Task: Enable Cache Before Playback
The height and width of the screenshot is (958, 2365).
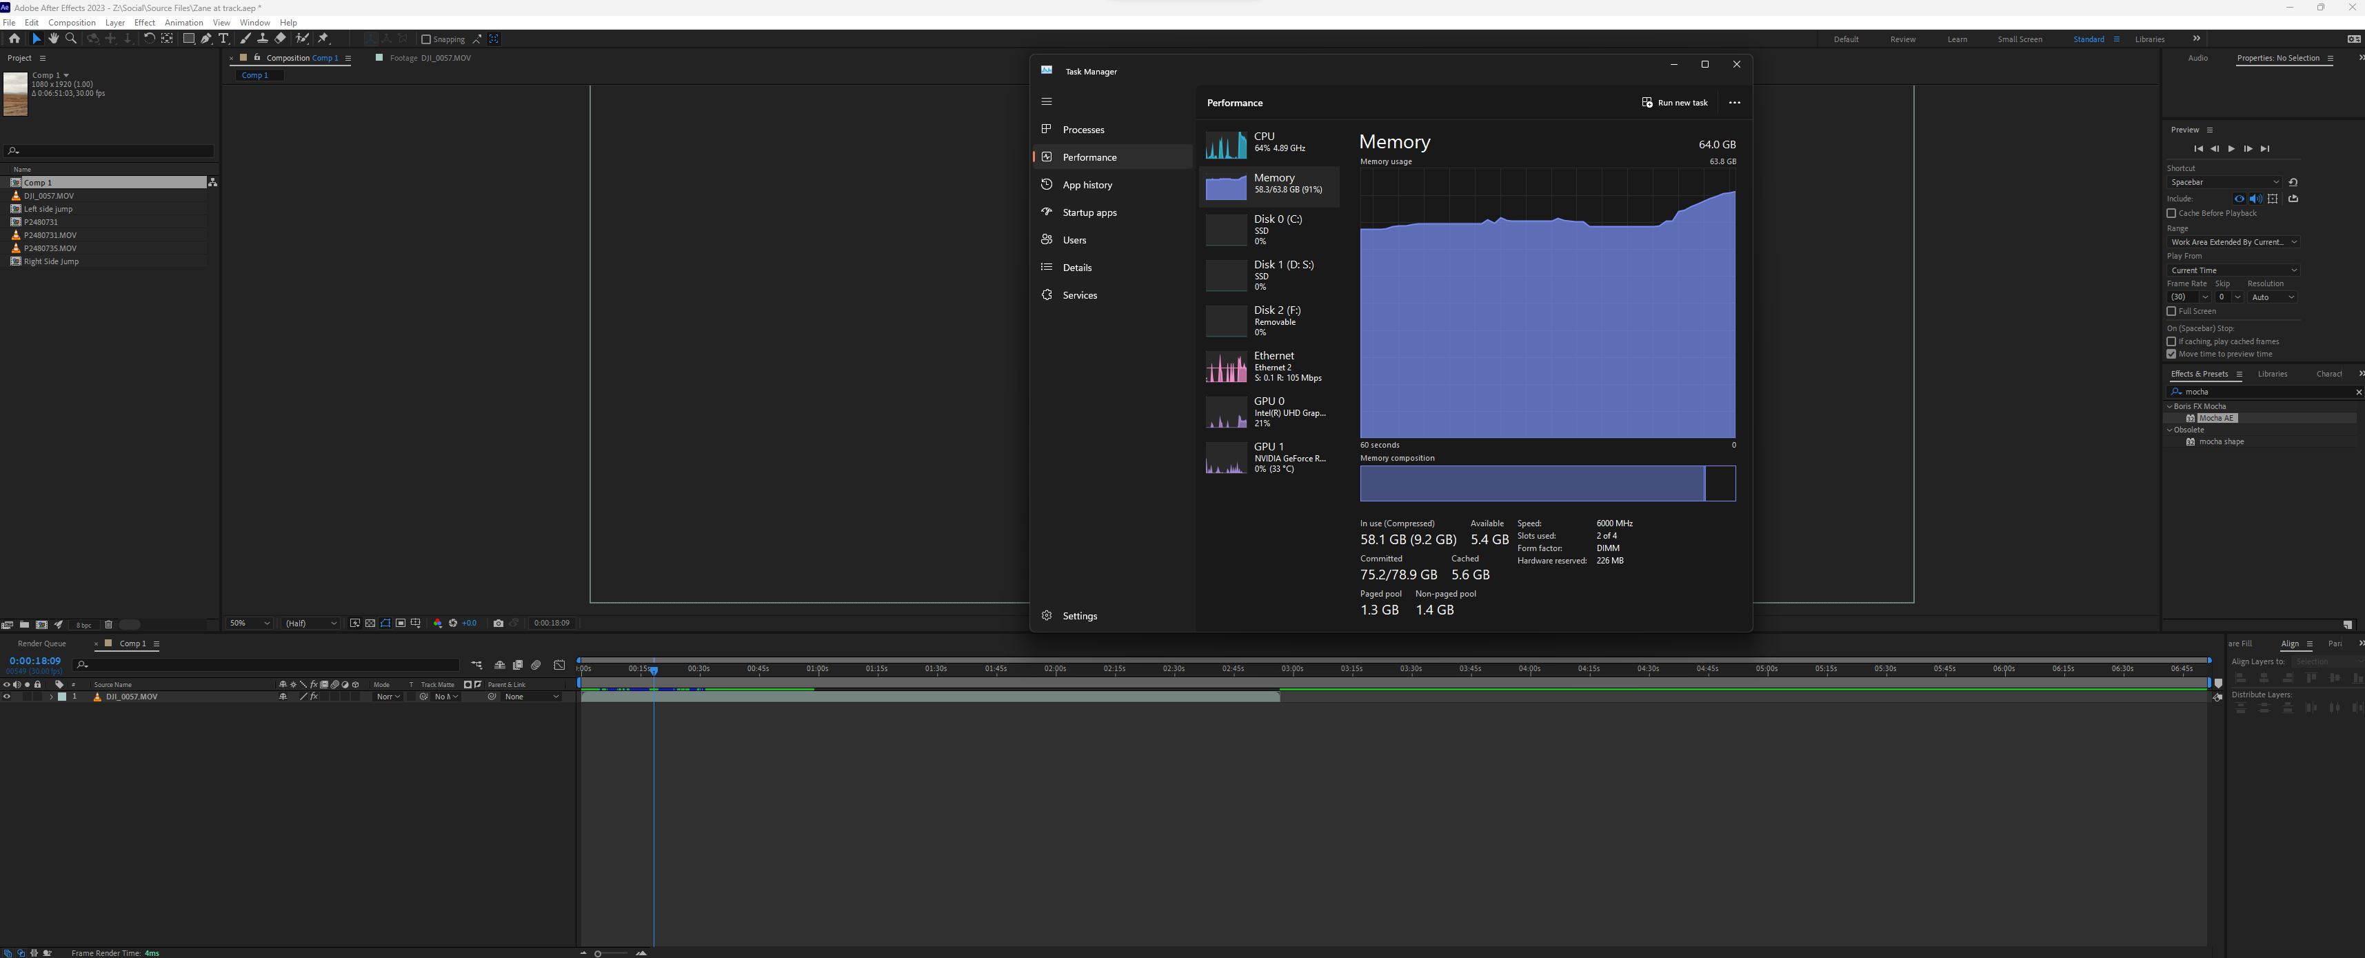Action: (2171, 213)
